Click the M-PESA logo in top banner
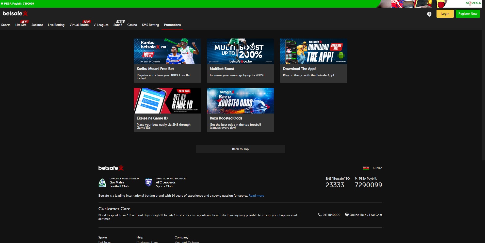Image resolution: width=485 pixels, height=243 pixels. coord(473,3)
